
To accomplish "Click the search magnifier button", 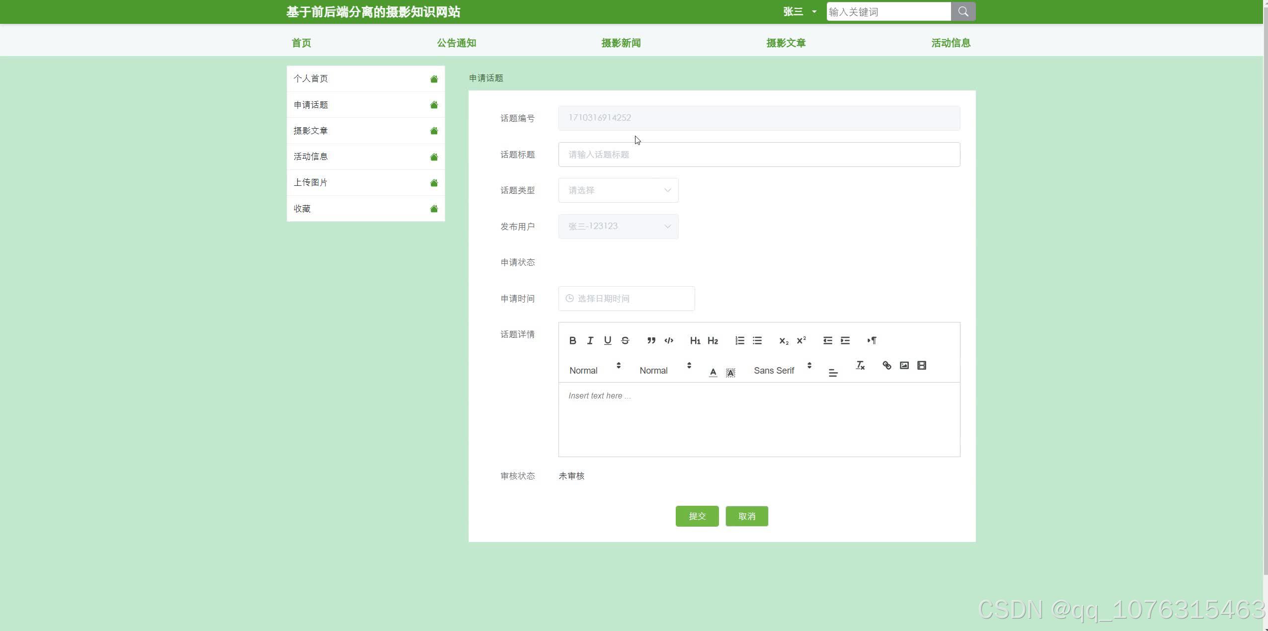I will pos(963,11).
